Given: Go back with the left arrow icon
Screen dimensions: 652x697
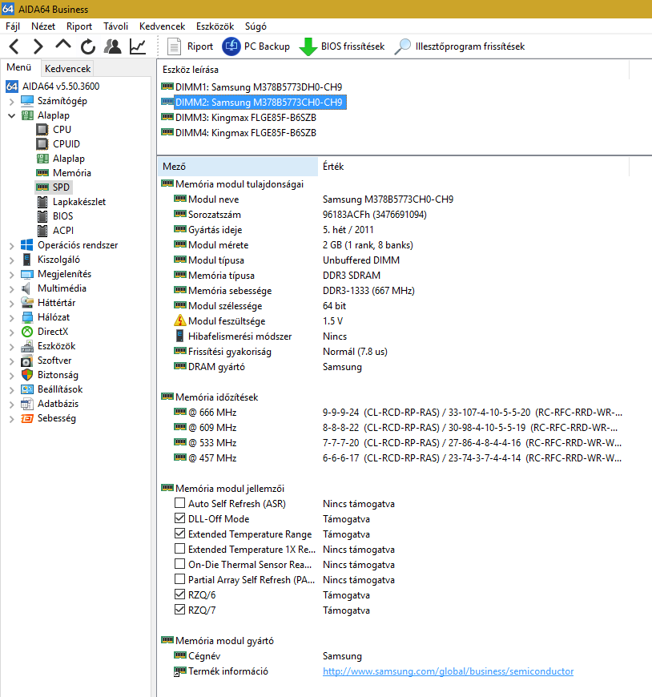Looking at the screenshot, I should 14,46.
